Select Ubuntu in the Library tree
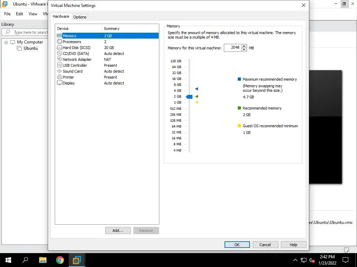 tap(31, 48)
